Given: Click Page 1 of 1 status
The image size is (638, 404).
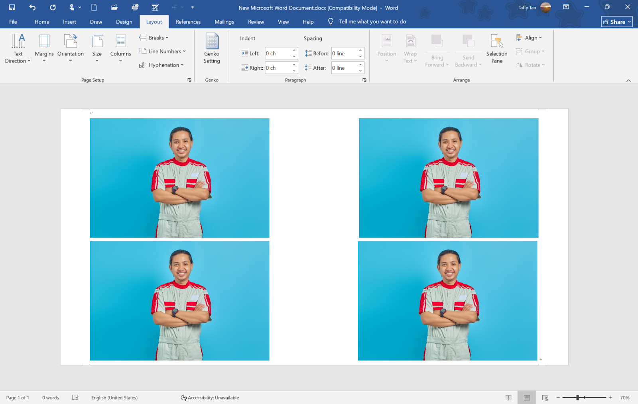Looking at the screenshot, I should [x=18, y=398].
